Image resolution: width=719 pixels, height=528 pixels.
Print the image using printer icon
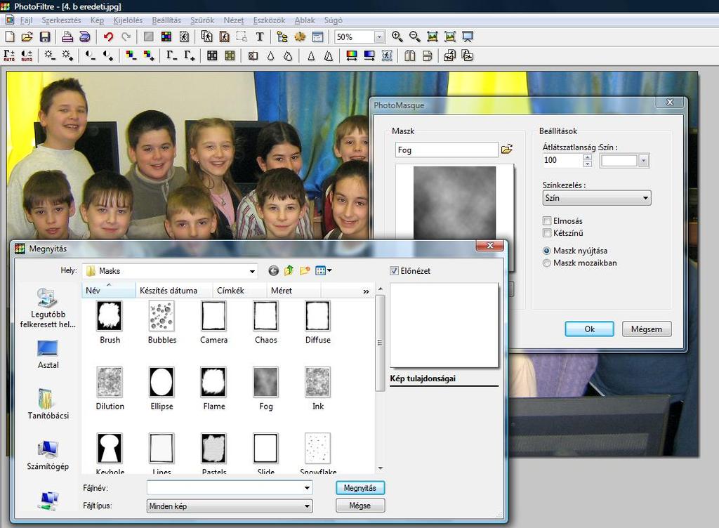(x=67, y=37)
